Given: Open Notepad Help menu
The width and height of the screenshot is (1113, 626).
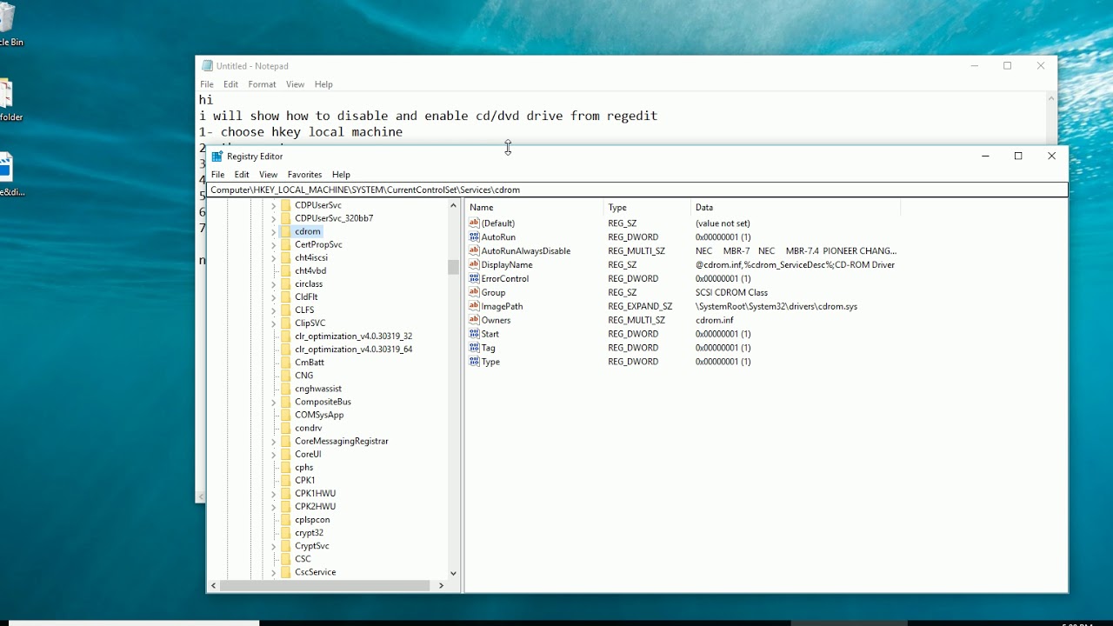Looking at the screenshot, I should pyautogui.click(x=323, y=84).
